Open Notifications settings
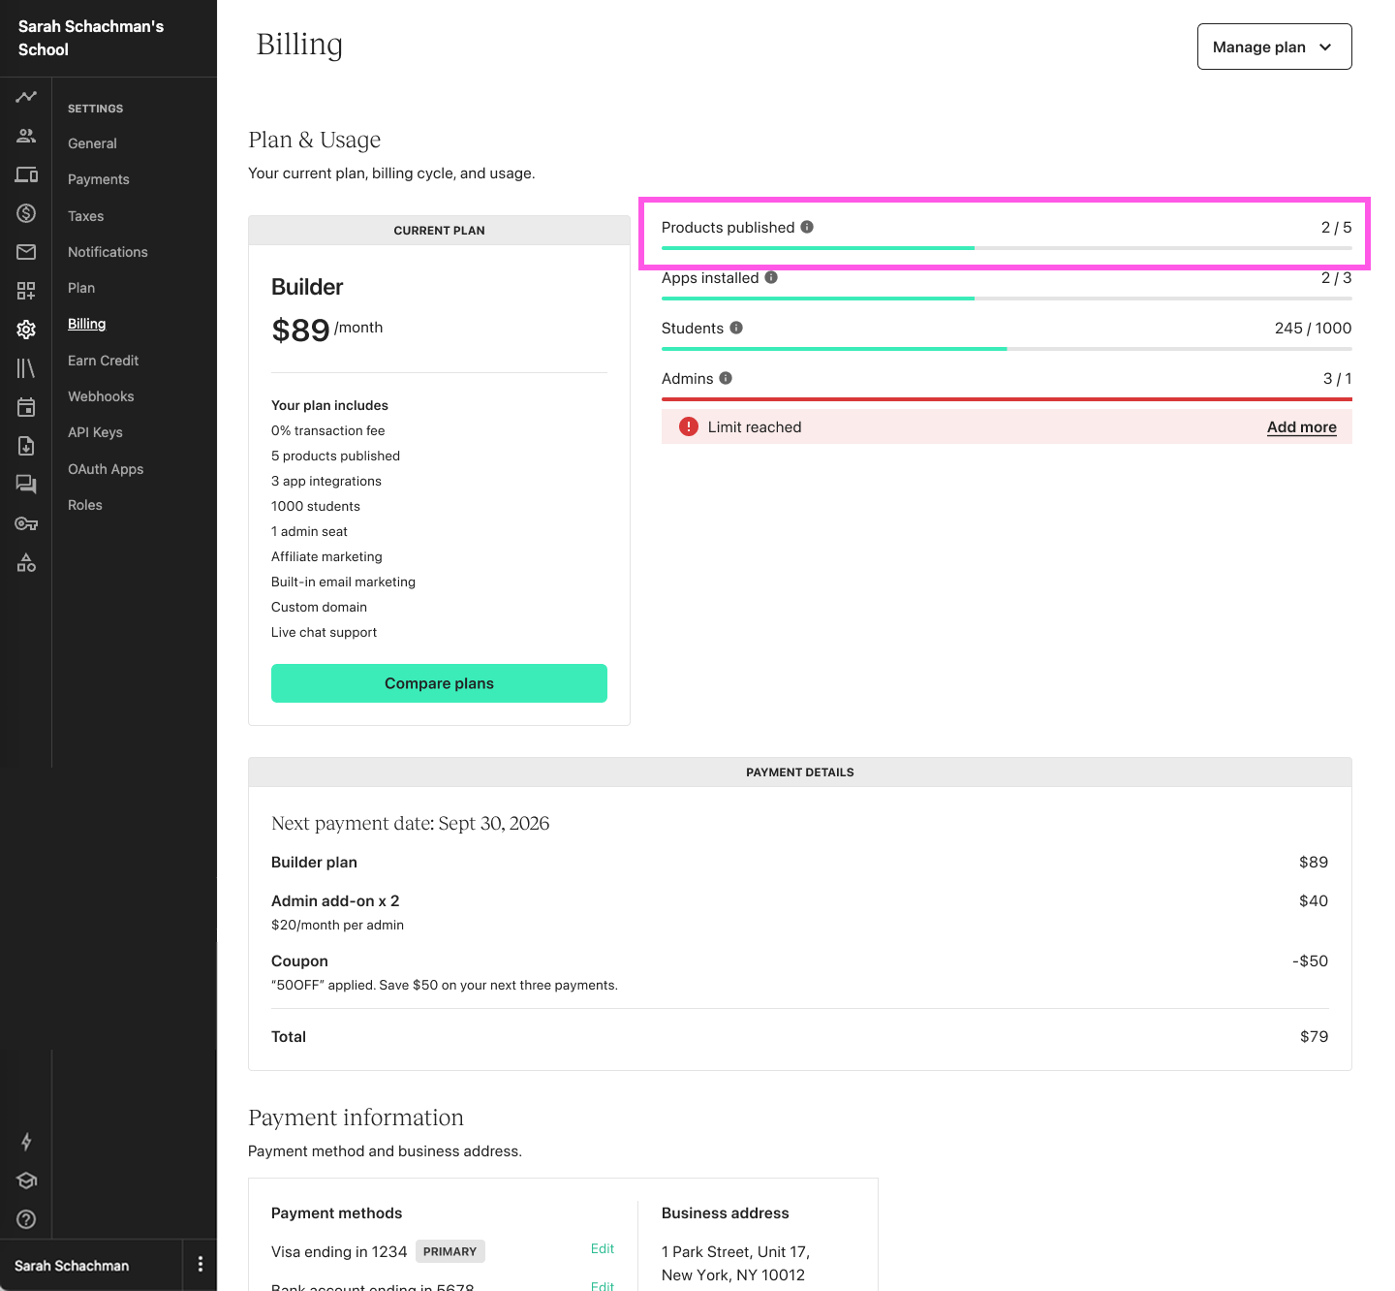 108,252
